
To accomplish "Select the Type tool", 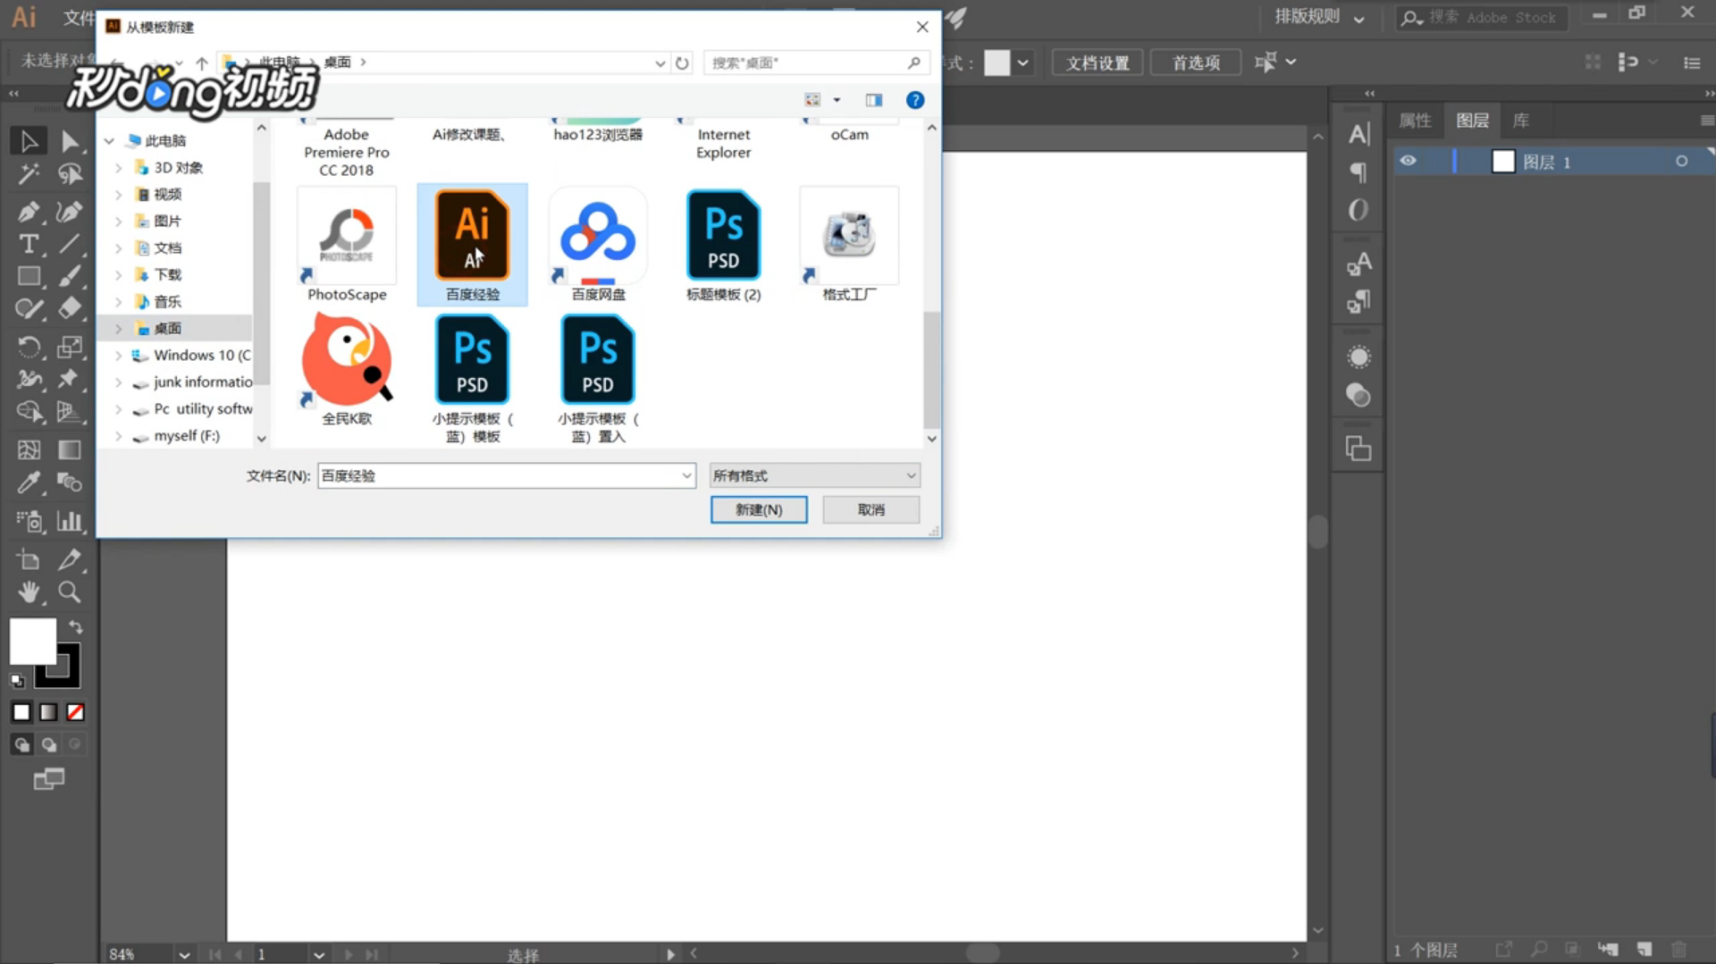I will pyautogui.click(x=29, y=244).
